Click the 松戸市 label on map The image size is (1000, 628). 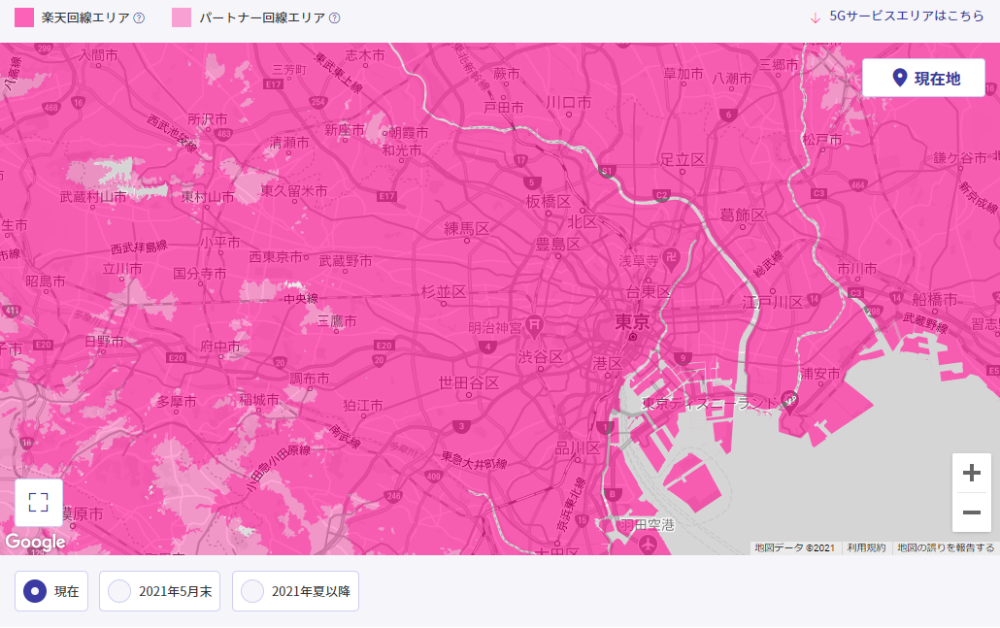click(822, 140)
